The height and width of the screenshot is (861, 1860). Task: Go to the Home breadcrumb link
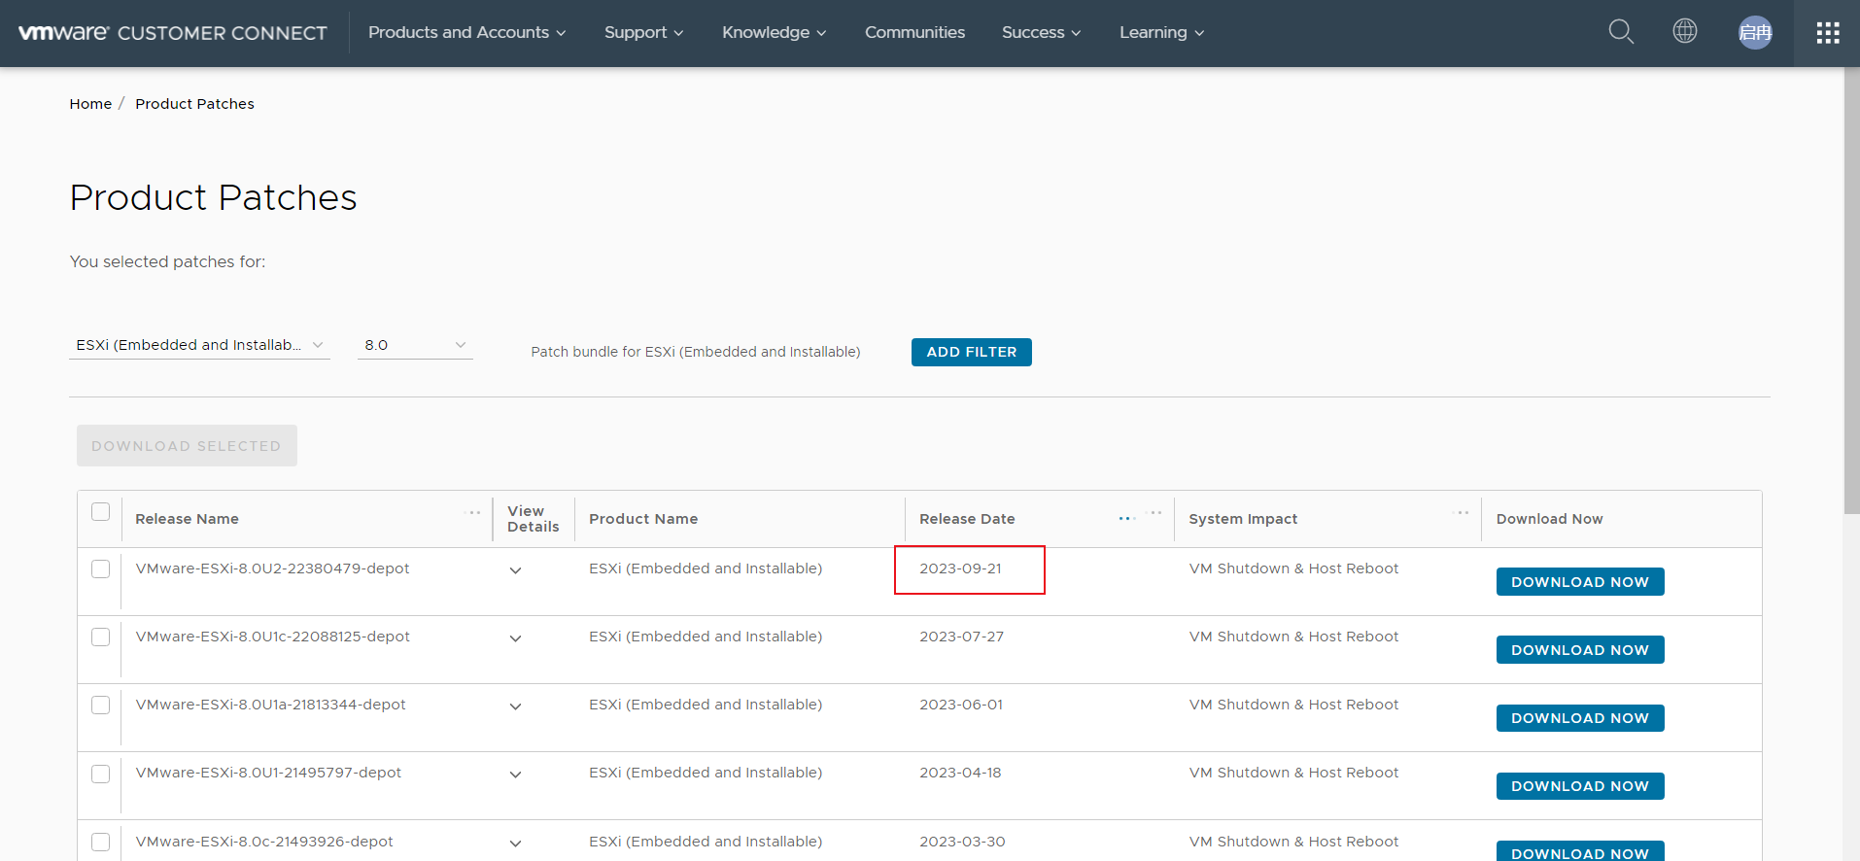pos(90,104)
